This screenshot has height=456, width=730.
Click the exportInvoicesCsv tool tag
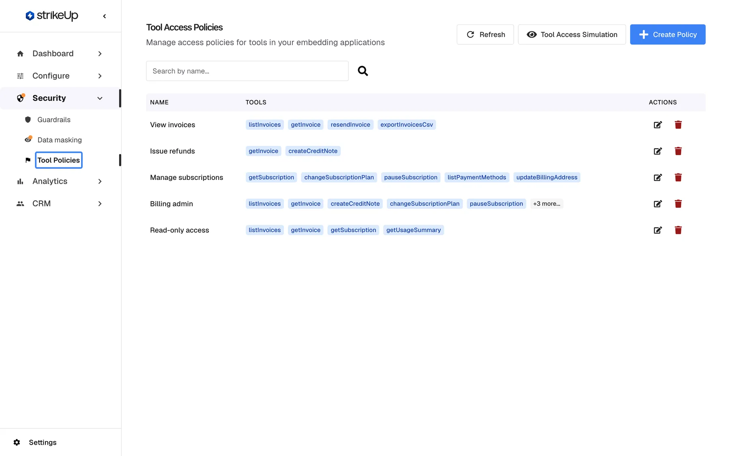click(406, 124)
